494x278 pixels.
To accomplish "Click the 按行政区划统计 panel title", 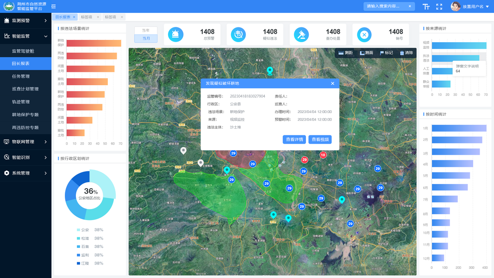I will pos(75,158).
